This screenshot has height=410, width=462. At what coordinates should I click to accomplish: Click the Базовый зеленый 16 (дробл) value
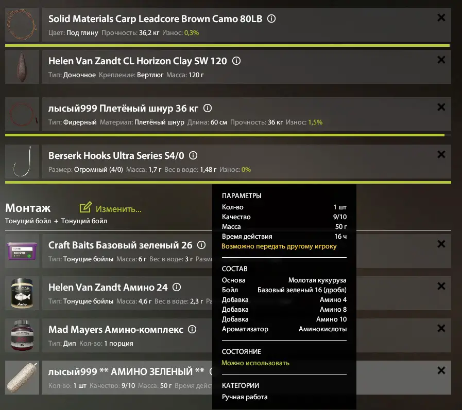point(302,290)
